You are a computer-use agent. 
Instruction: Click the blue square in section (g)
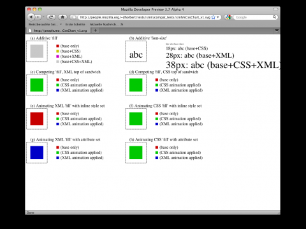(x=37, y=153)
